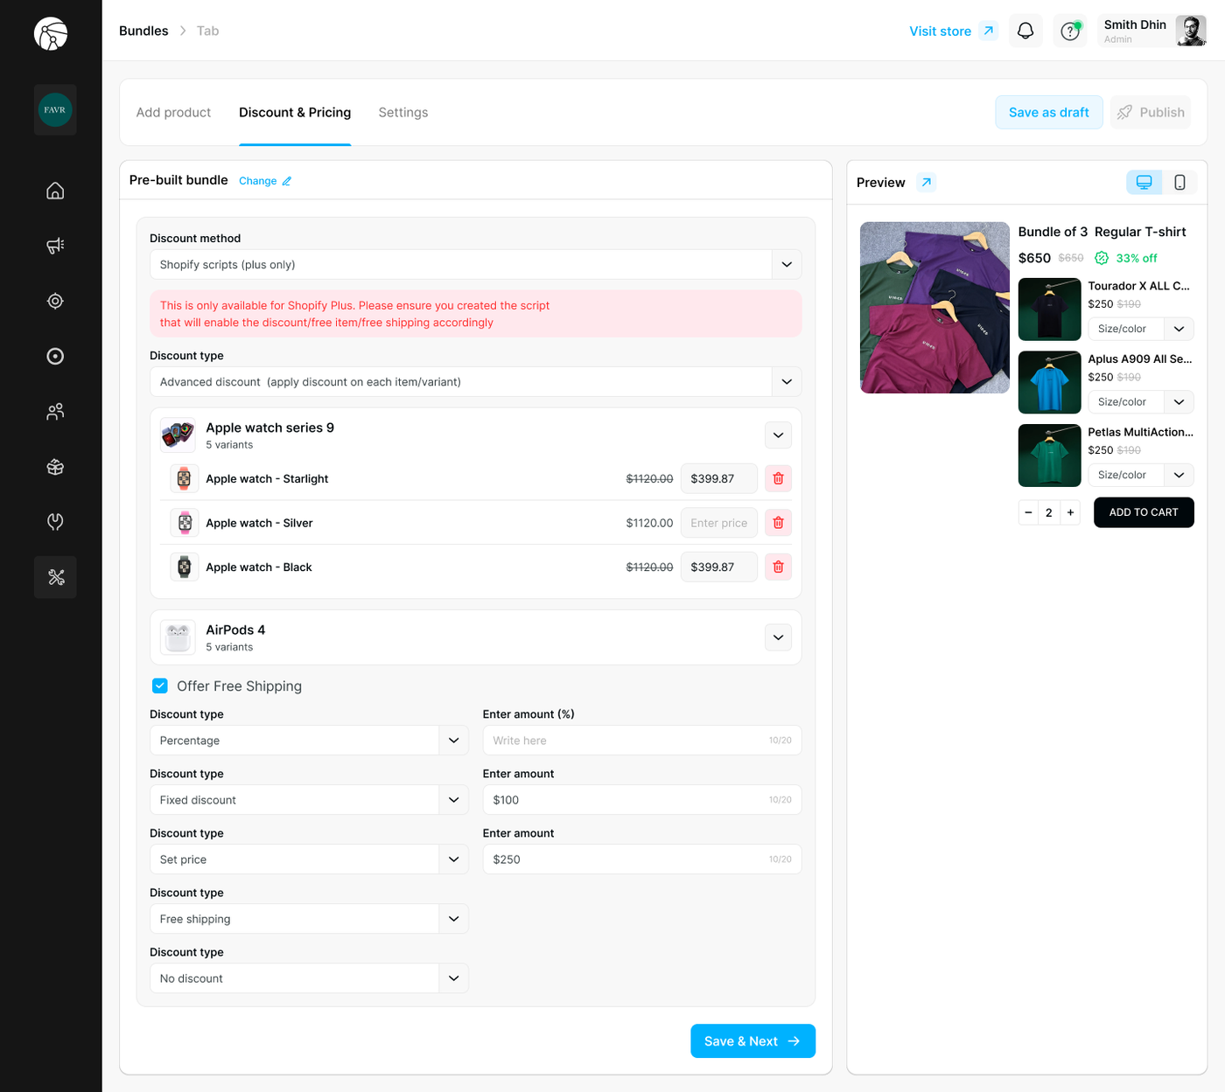Switch to the Settings tab

click(403, 113)
